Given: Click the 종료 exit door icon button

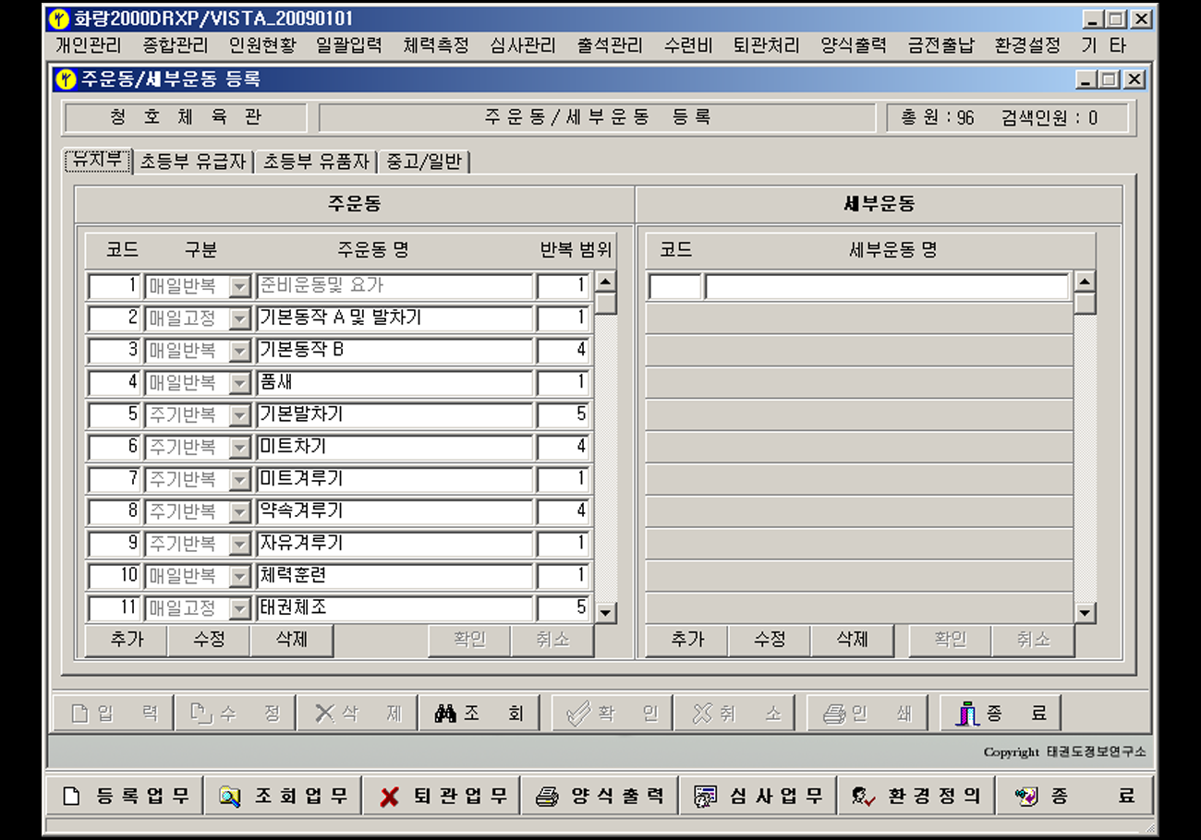Looking at the screenshot, I should pyautogui.click(x=1001, y=714).
